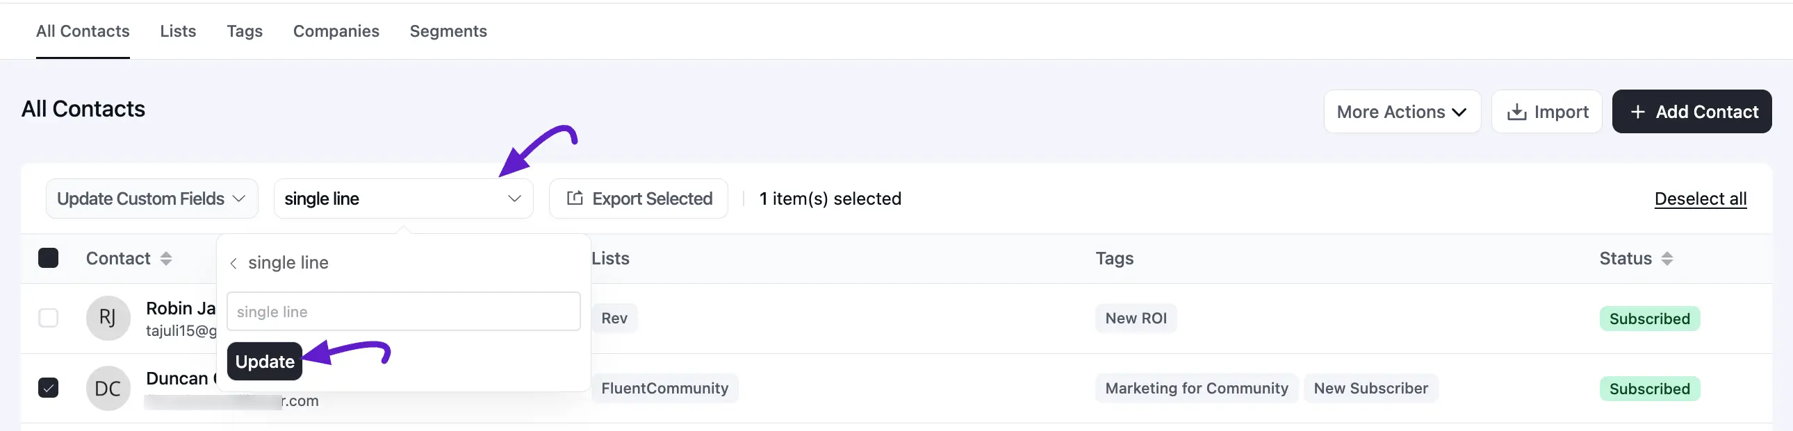The image size is (1793, 431).
Task: Open the Update Custom Fields dropdown
Action: click(x=152, y=198)
